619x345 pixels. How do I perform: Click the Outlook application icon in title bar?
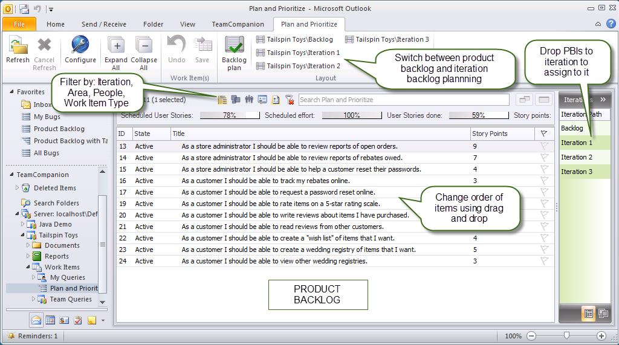click(7, 8)
